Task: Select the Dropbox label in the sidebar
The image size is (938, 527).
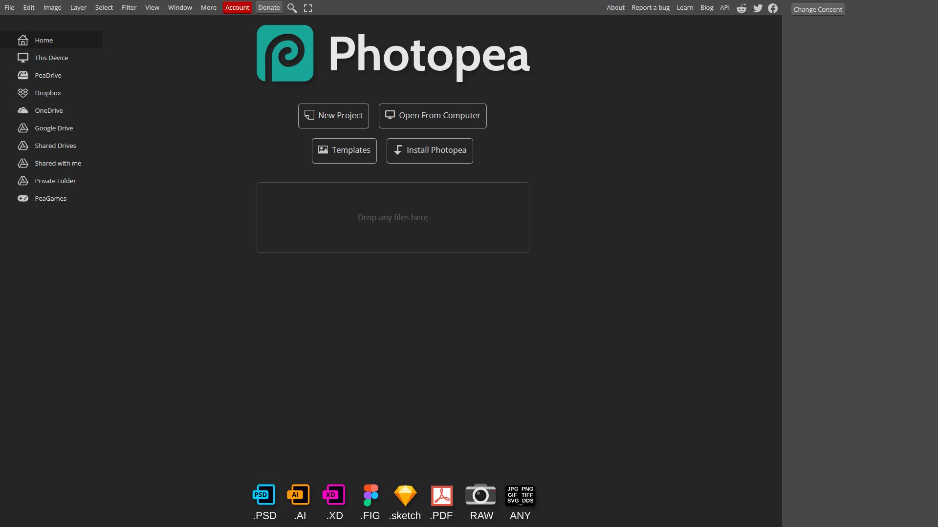Action: [x=48, y=93]
